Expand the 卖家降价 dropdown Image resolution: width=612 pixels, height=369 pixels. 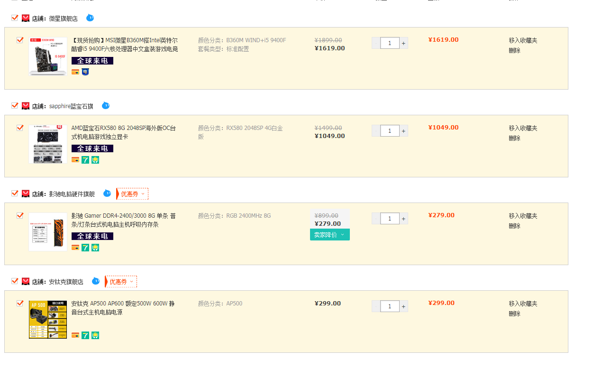pos(330,235)
